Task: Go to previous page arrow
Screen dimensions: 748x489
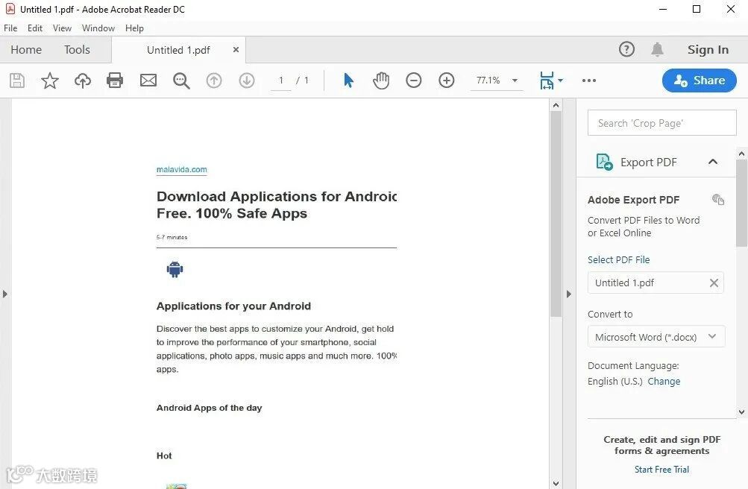Action: click(214, 81)
